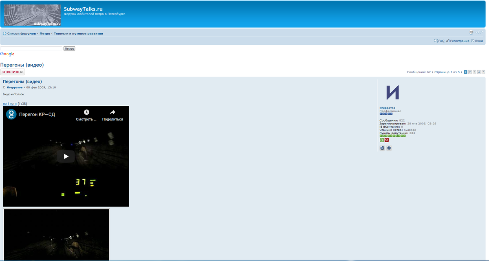Click the second dark tunnel video thumbnail
Image resolution: width=489 pixels, height=261 pixels.
coord(57,235)
